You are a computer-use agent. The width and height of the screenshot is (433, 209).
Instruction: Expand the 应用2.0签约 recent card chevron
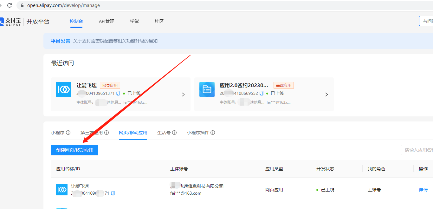pyautogui.click(x=326, y=95)
